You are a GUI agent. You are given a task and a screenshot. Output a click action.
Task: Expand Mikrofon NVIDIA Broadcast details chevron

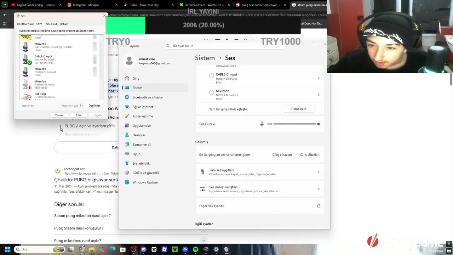coord(319,95)
